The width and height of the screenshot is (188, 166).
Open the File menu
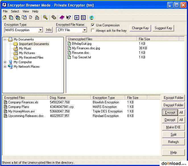[x=5, y=11]
